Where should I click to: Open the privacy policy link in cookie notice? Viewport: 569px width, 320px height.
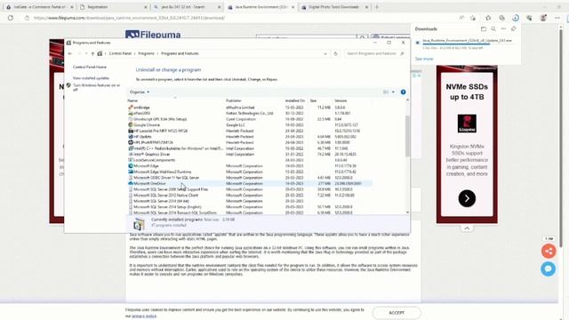[x=144, y=316]
